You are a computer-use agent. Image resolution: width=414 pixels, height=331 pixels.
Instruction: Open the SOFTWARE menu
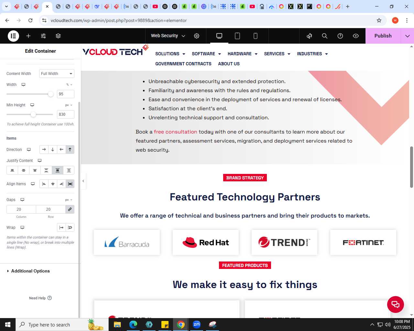point(206,54)
